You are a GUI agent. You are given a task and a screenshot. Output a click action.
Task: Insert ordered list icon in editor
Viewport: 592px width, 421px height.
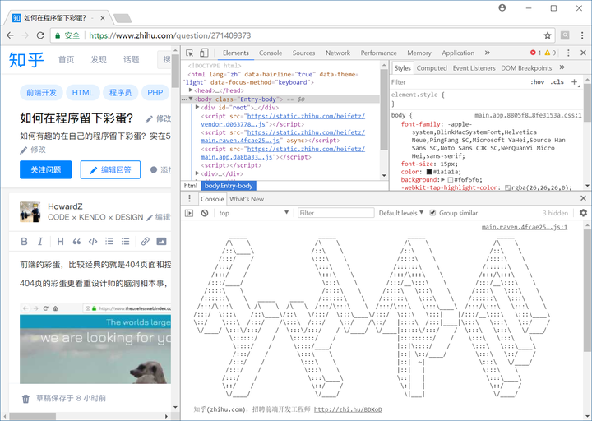coord(109,241)
